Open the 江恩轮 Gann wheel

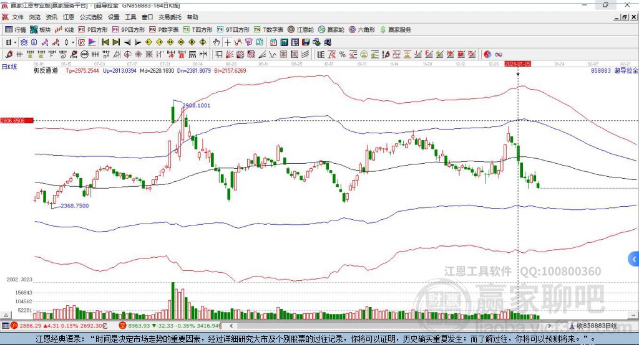pos(301,30)
